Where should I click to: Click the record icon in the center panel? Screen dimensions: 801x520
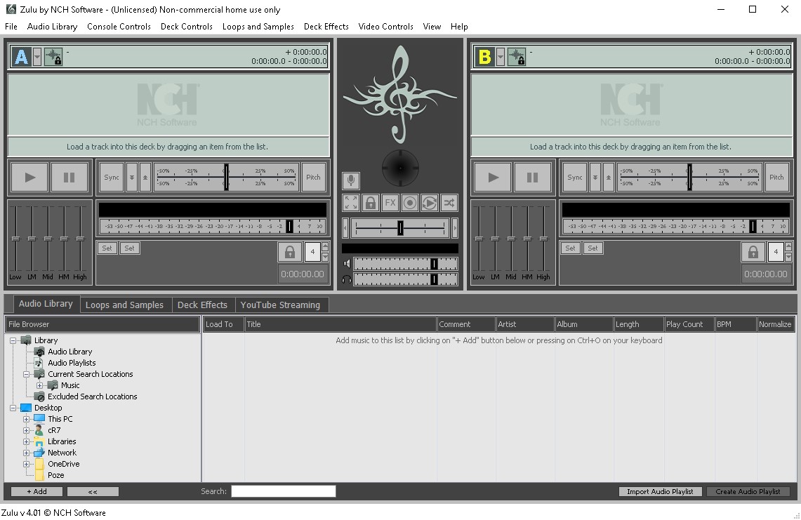409,202
